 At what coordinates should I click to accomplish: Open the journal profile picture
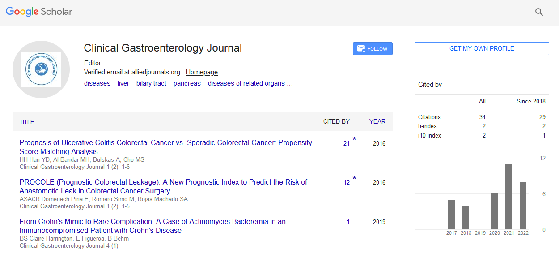[x=41, y=69]
